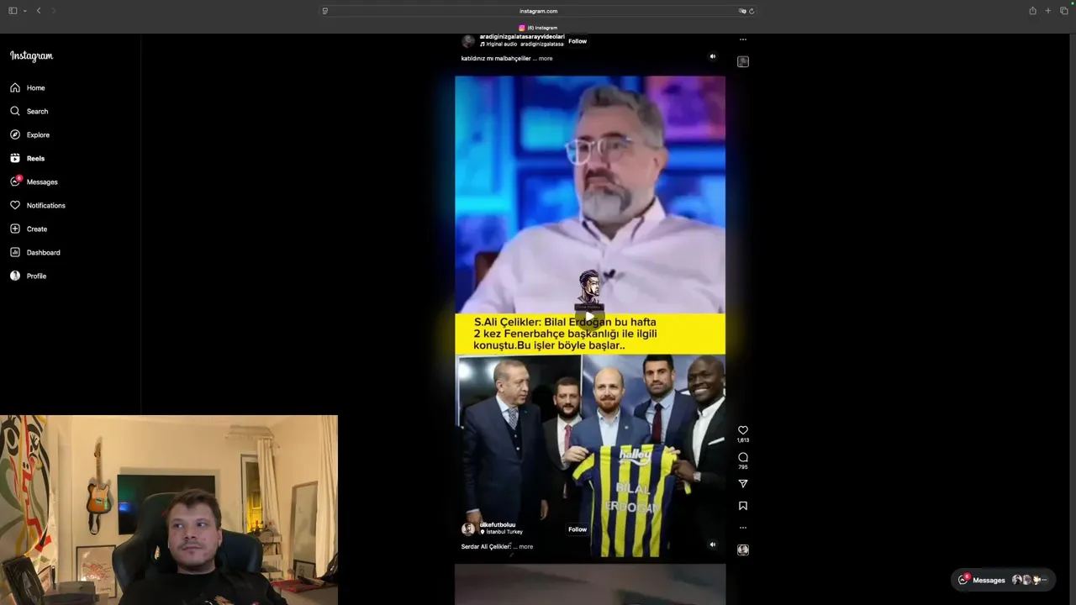1076x605 pixels.
Task: Click the Instagram logo wordmark
Action: (31, 56)
